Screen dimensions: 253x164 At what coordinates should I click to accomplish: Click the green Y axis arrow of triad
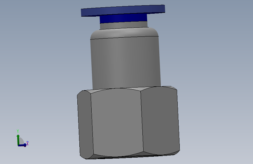[18, 139]
